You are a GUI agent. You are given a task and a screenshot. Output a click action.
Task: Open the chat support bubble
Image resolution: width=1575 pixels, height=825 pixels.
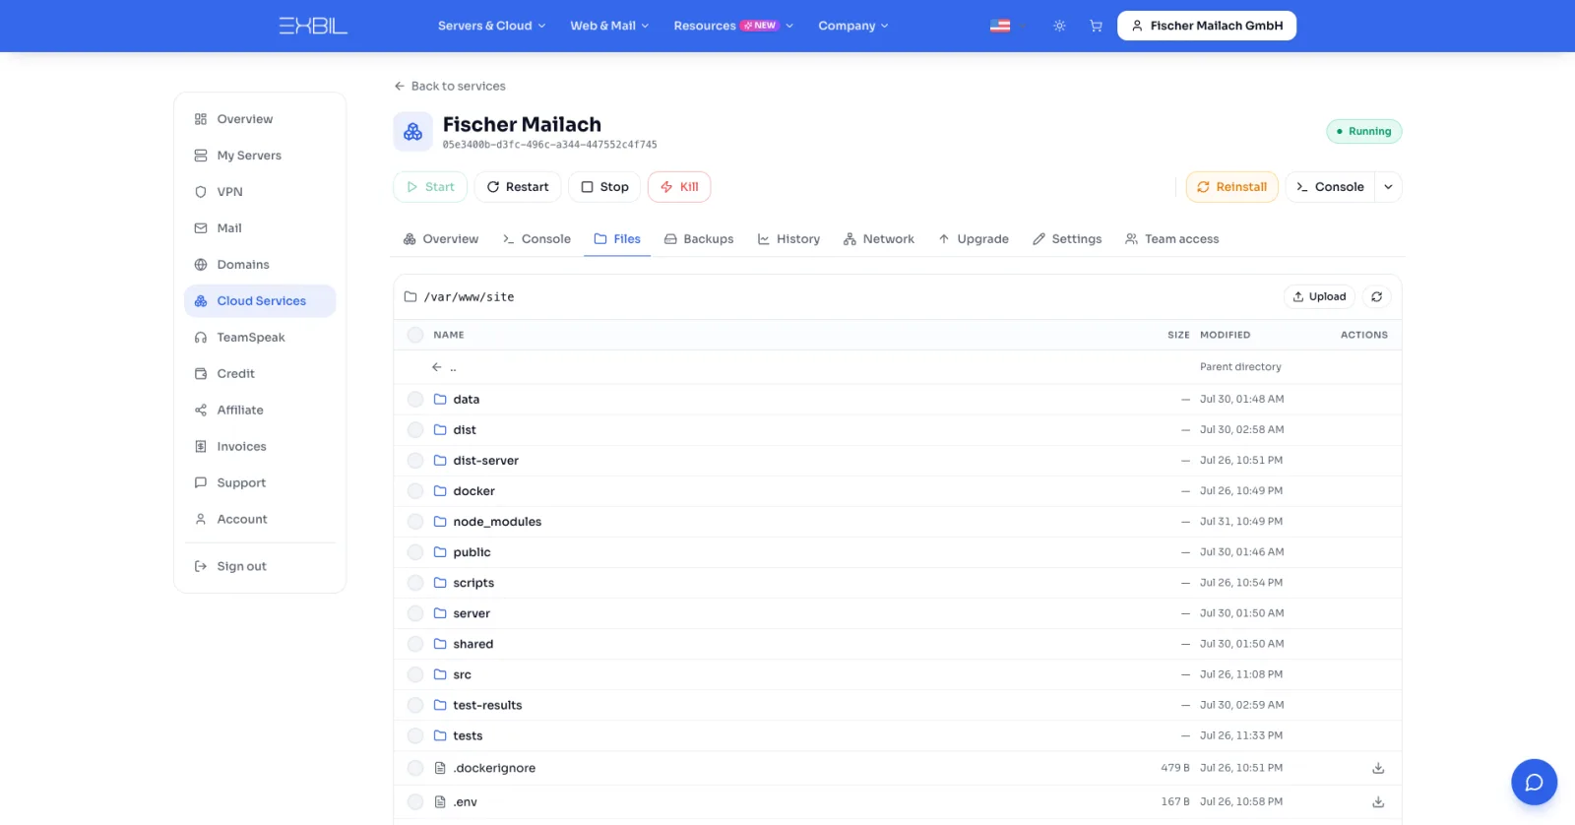click(1534, 783)
